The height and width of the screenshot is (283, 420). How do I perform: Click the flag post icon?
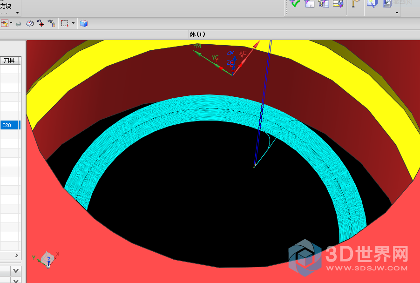tap(356, 3)
